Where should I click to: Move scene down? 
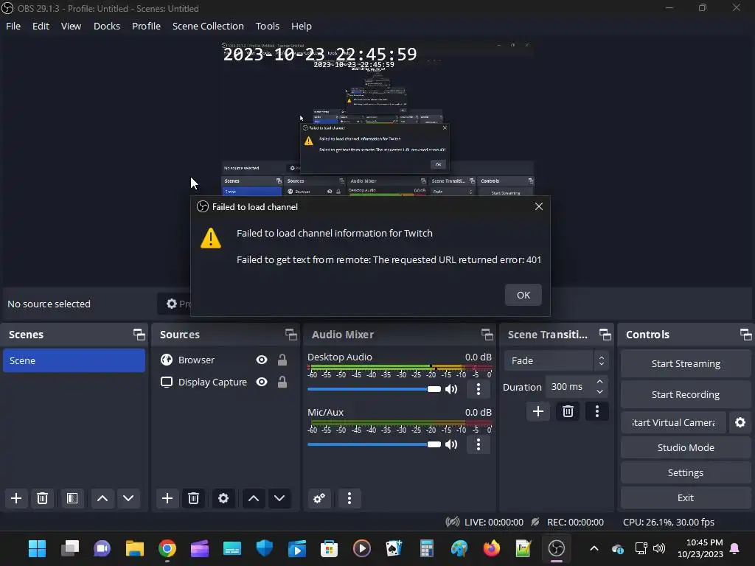coord(128,498)
